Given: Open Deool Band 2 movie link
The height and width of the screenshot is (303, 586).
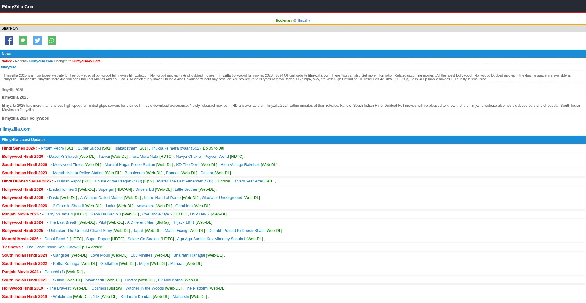Looking at the screenshot, I should coord(56,239).
